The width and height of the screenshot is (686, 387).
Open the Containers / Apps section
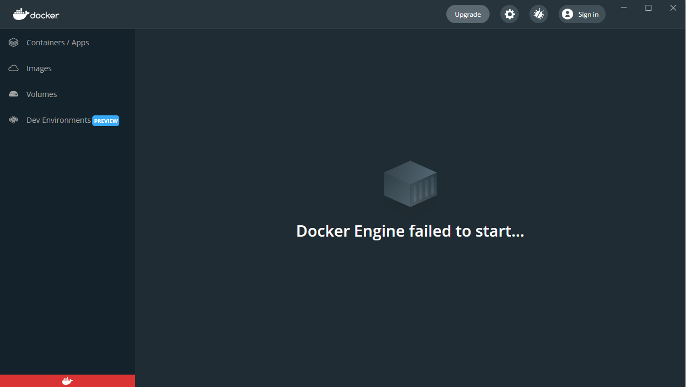click(x=67, y=43)
